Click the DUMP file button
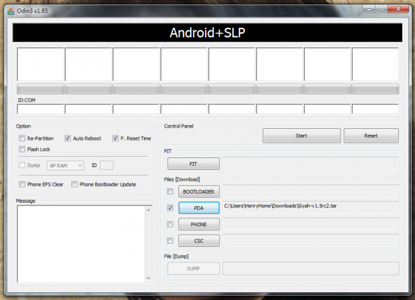 pyautogui.click(x=193, y=268)
